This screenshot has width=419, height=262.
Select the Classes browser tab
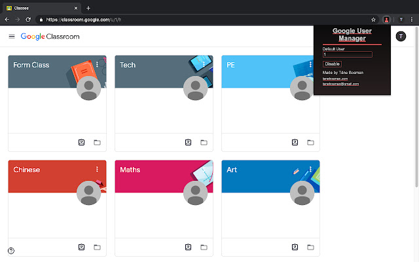(39, 8)
